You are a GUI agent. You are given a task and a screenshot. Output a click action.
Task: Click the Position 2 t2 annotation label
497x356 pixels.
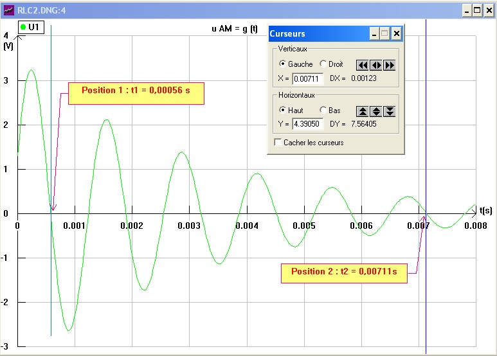pos(343,272)
